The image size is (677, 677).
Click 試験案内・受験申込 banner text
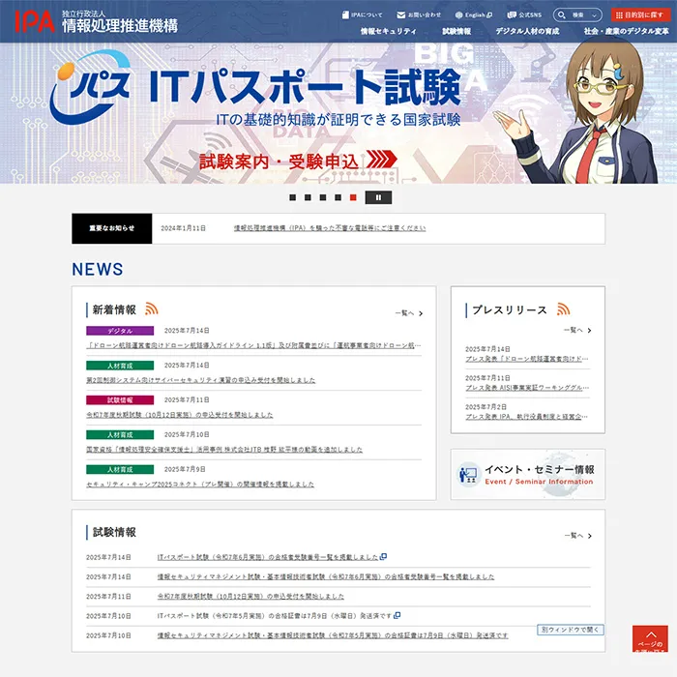click(x=279, y=162)
